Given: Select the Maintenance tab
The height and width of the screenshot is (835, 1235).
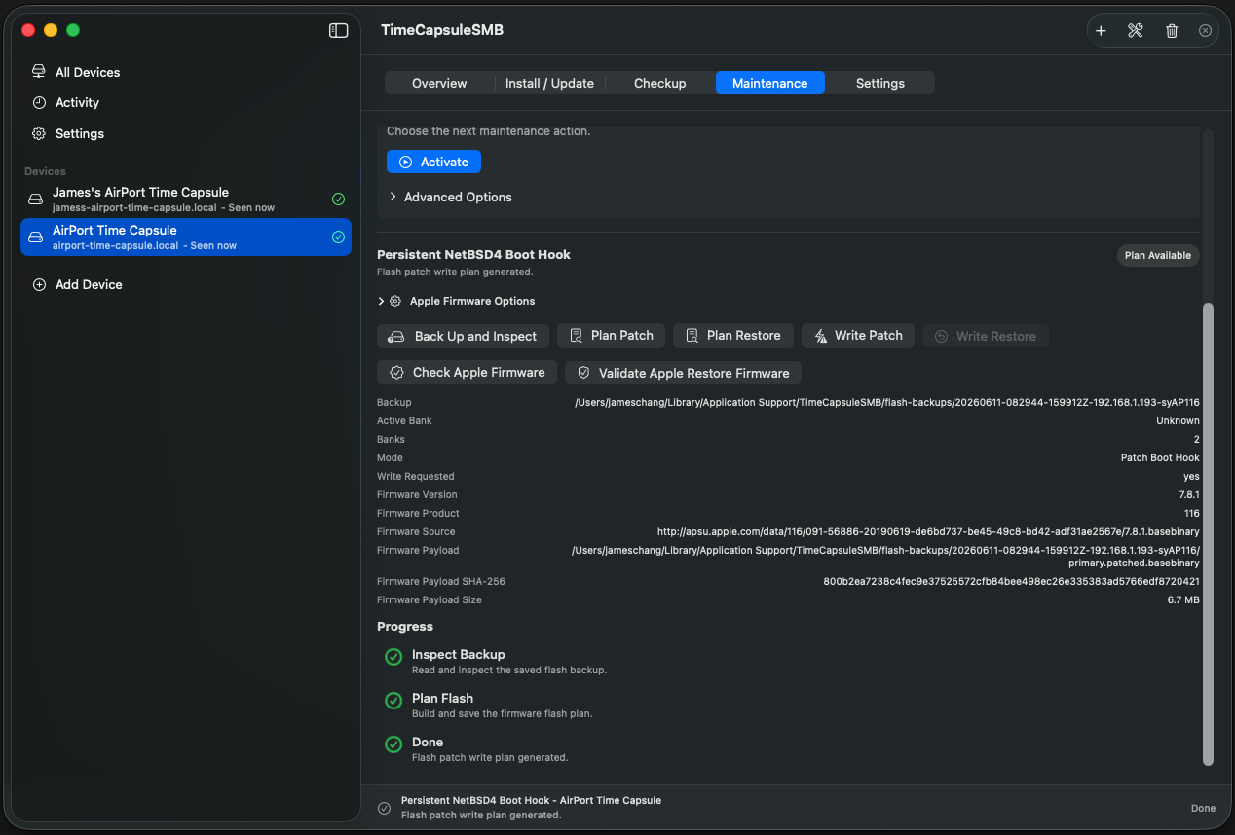Looking at the screenshot, I should (770, 84).
